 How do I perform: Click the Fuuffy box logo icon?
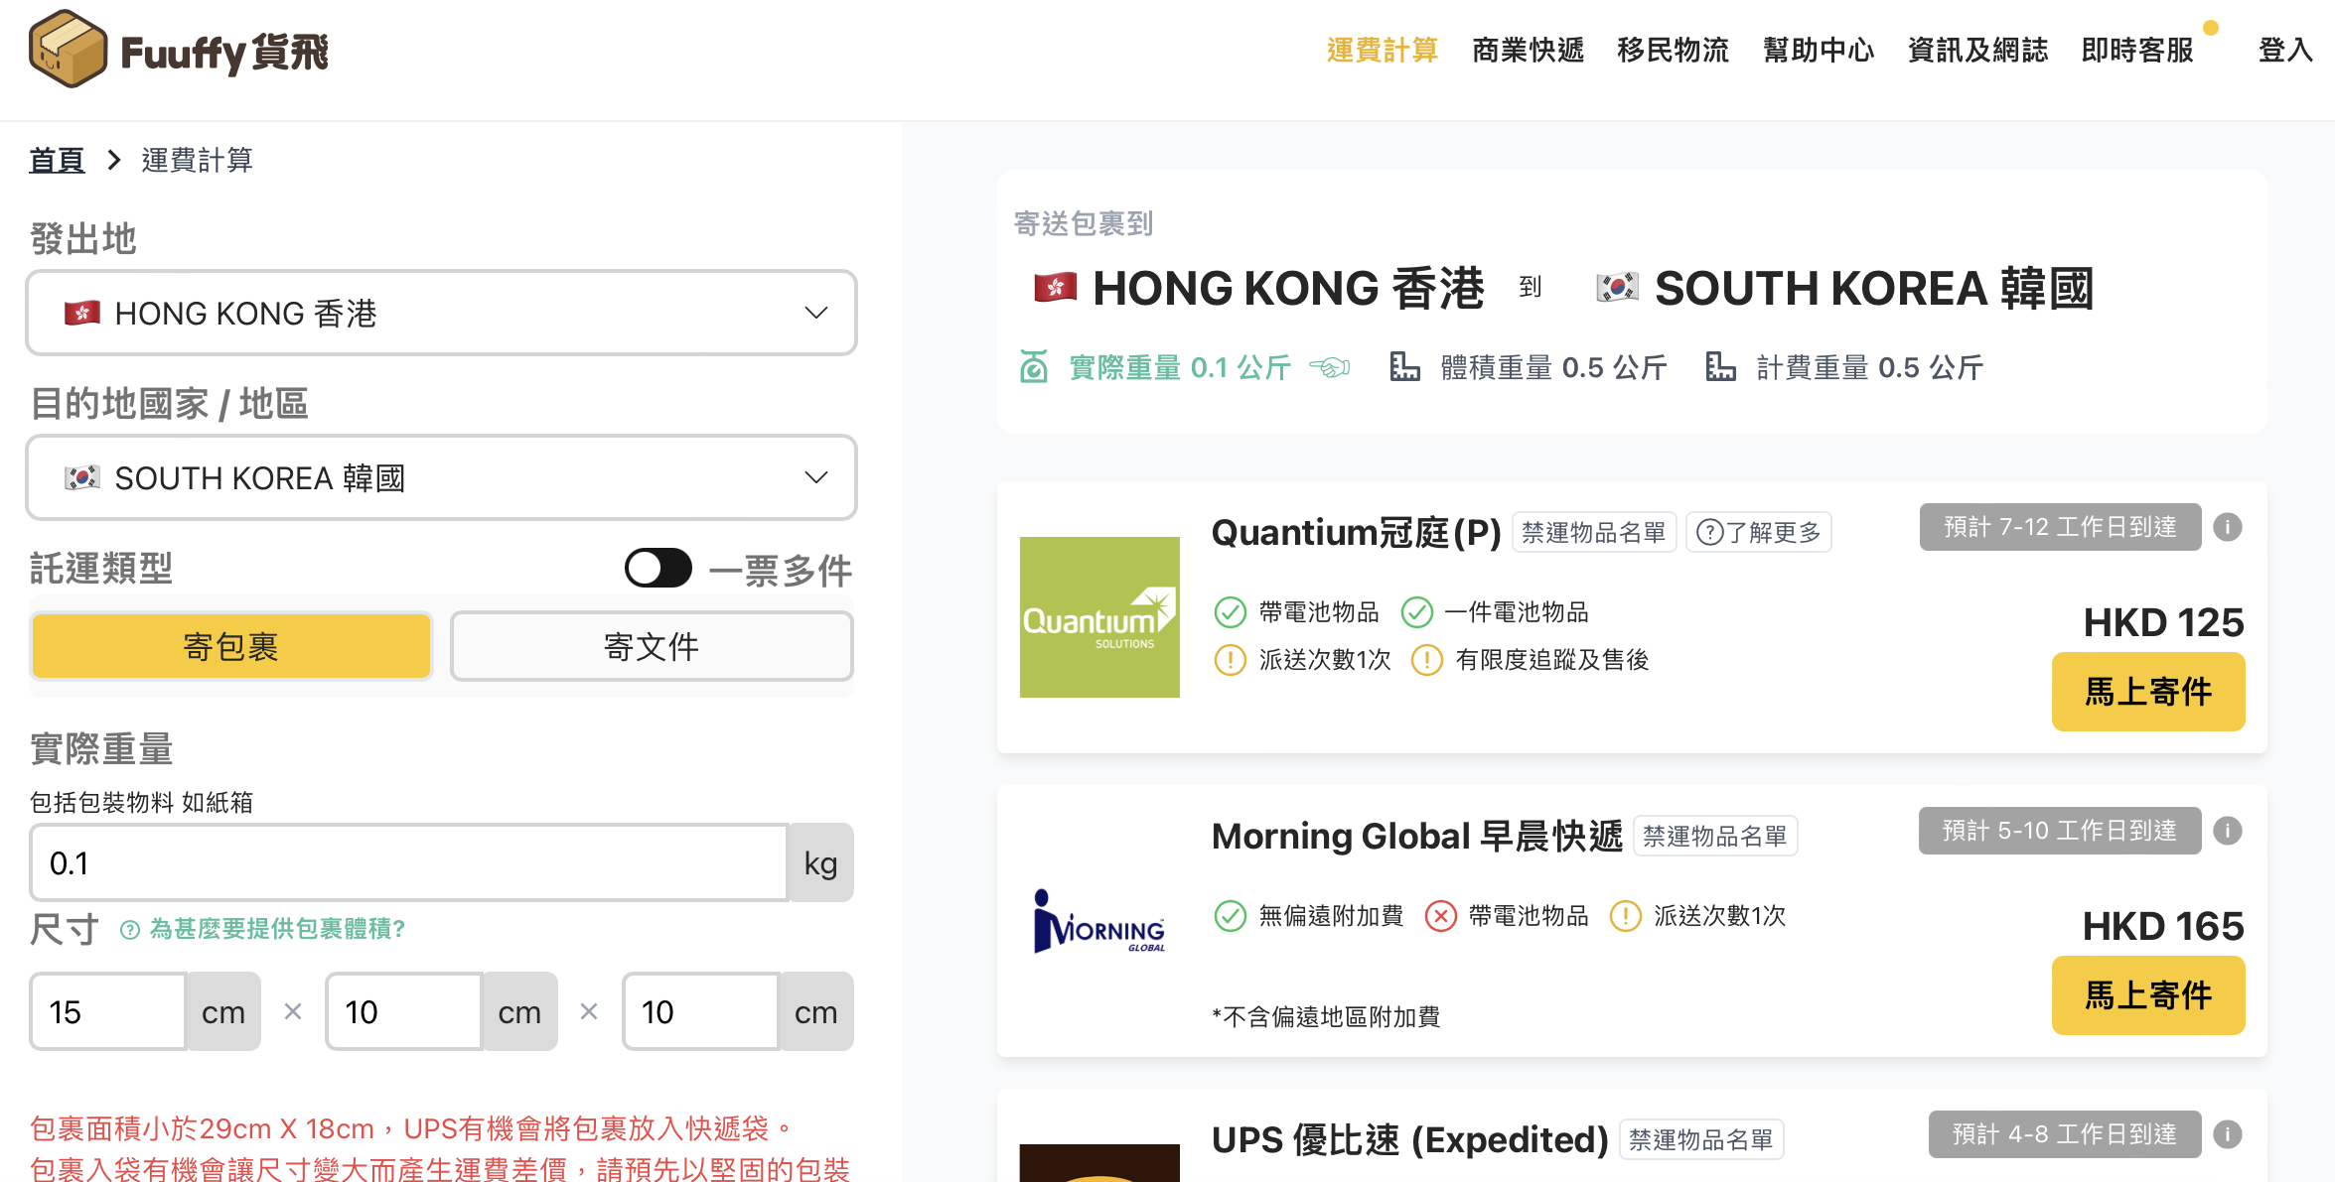click(68, 50)
